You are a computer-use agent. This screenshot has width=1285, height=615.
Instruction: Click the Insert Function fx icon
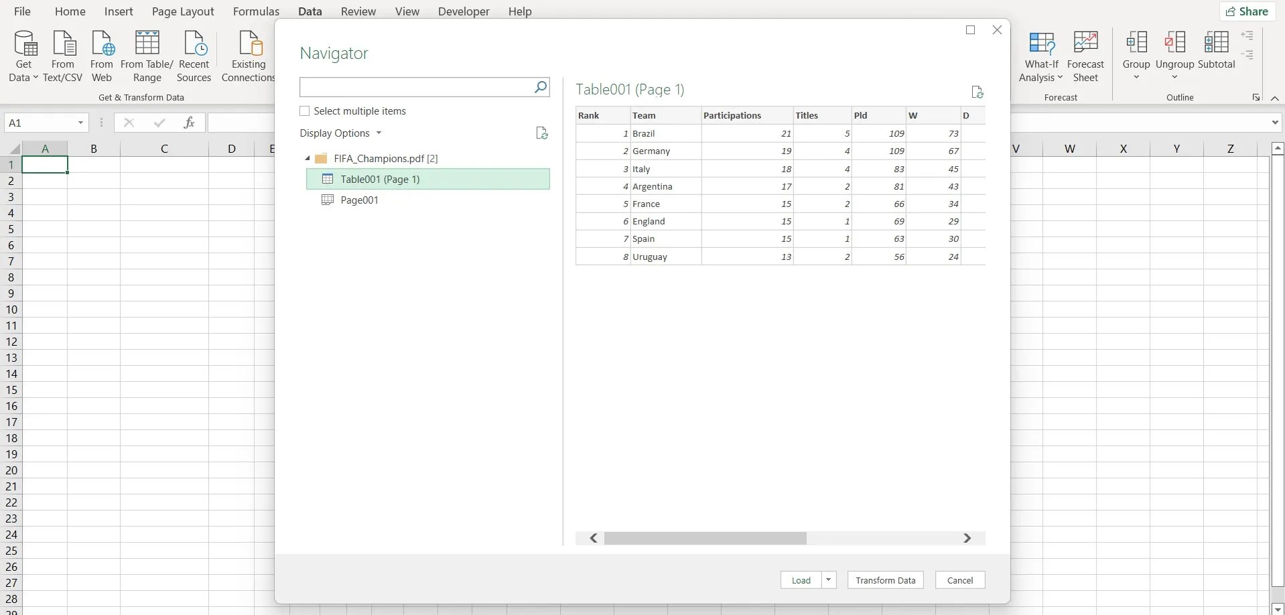click(x=189, y=123)
